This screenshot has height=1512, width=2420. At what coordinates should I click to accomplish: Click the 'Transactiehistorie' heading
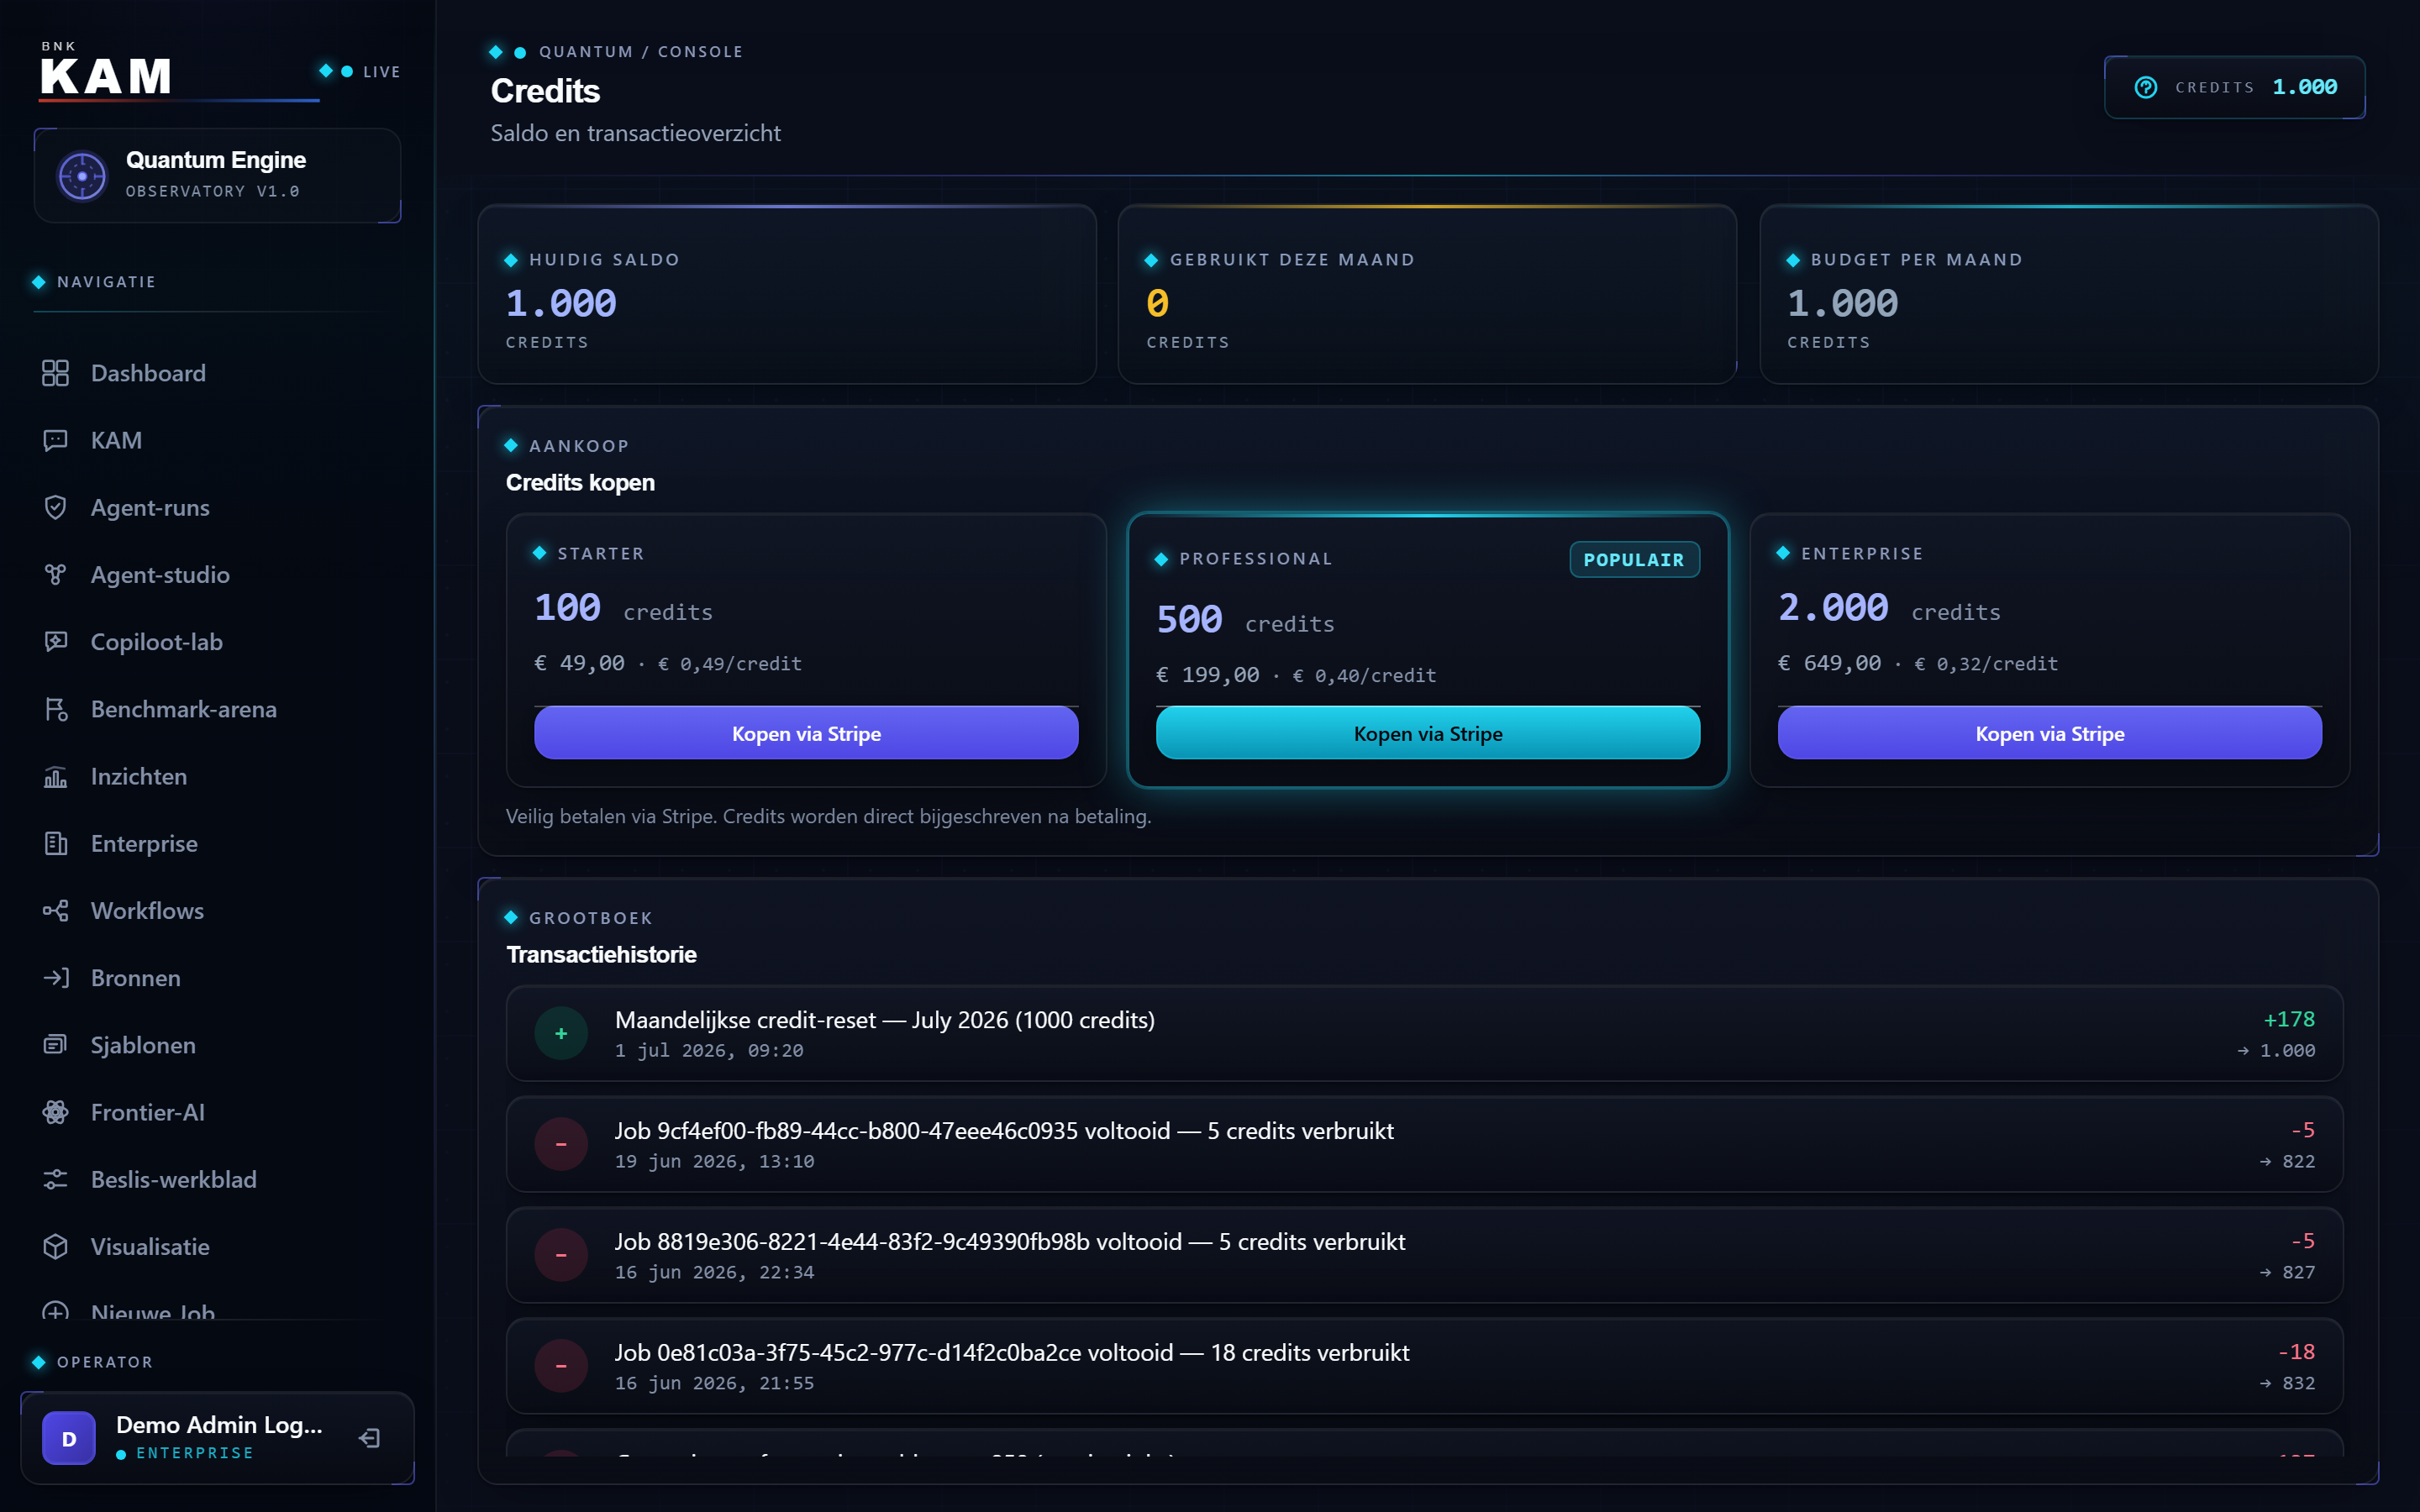[601, 954]
